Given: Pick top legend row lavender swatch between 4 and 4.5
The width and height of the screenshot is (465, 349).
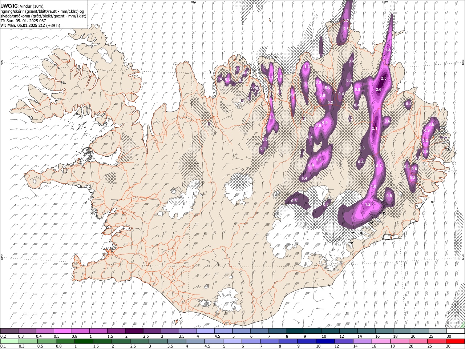Looking at the screenshot, I should click(x=206, y=331).
